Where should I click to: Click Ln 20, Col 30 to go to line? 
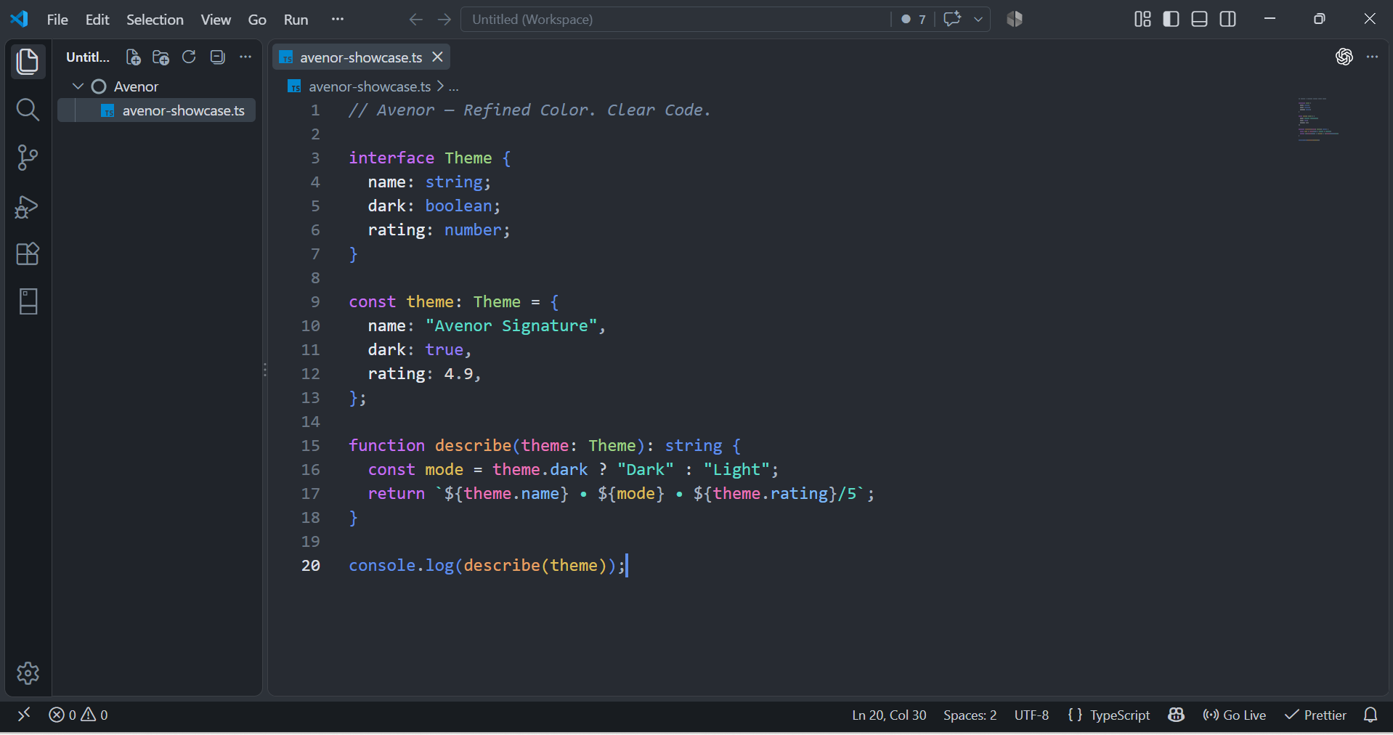pos(889,715)
